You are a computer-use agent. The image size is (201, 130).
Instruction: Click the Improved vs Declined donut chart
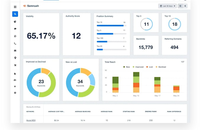pos(41,83)
